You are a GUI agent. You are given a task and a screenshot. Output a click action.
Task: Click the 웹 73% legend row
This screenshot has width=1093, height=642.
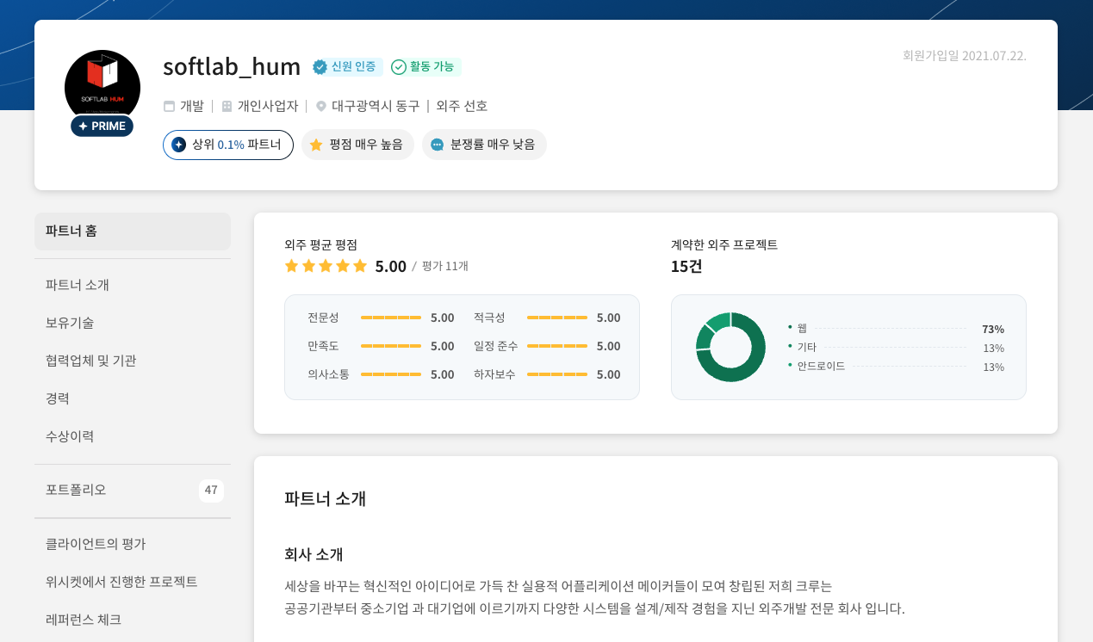pyautogui.click(x=896, y=329)
